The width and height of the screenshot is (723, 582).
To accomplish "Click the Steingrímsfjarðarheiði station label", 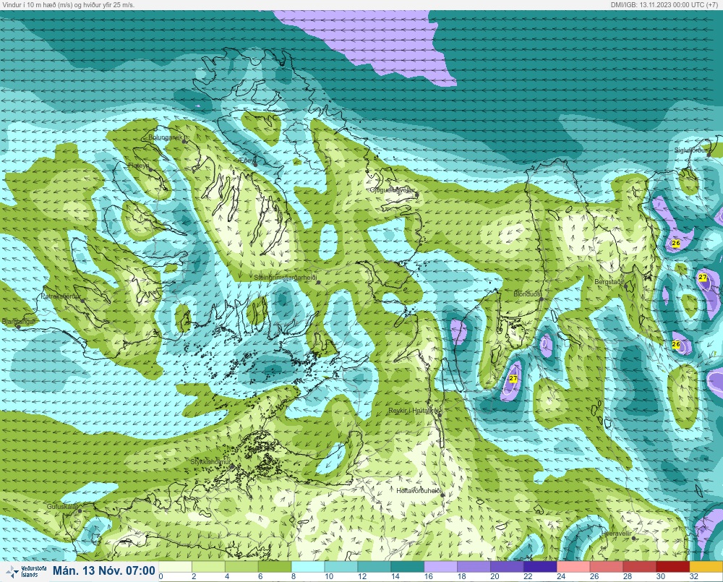I will click(x=286, y=278).
